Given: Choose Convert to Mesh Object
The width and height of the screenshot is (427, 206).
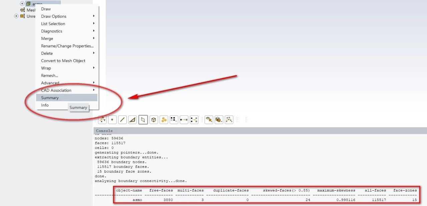Looking at the screenshot, I should tap(67, 61).
